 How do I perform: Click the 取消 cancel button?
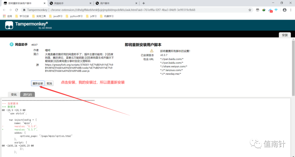click(x=49, y=84)
